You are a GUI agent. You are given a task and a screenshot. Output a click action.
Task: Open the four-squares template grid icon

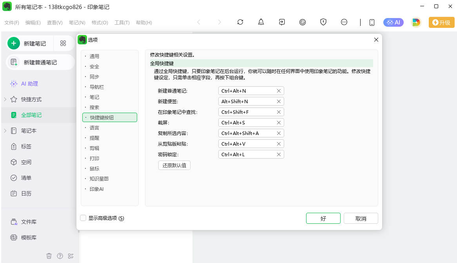(63, 43)
